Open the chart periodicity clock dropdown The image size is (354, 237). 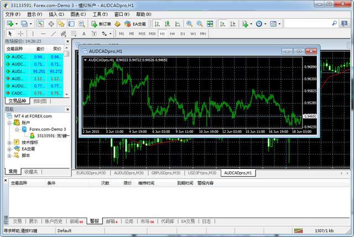coord(261,24)
